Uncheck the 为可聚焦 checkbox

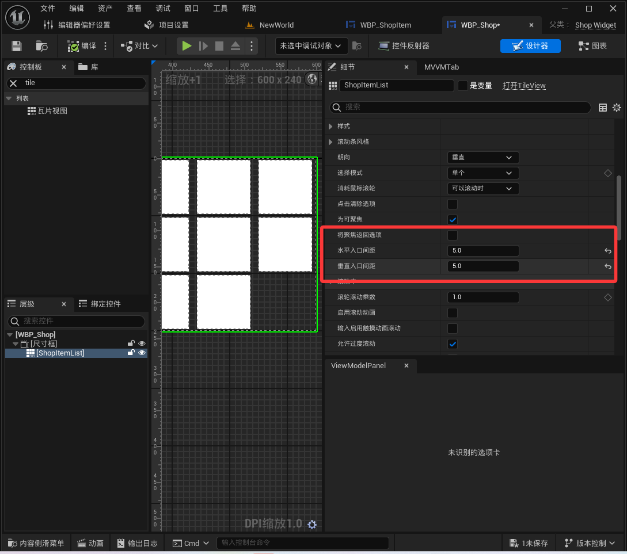(452, 220)
